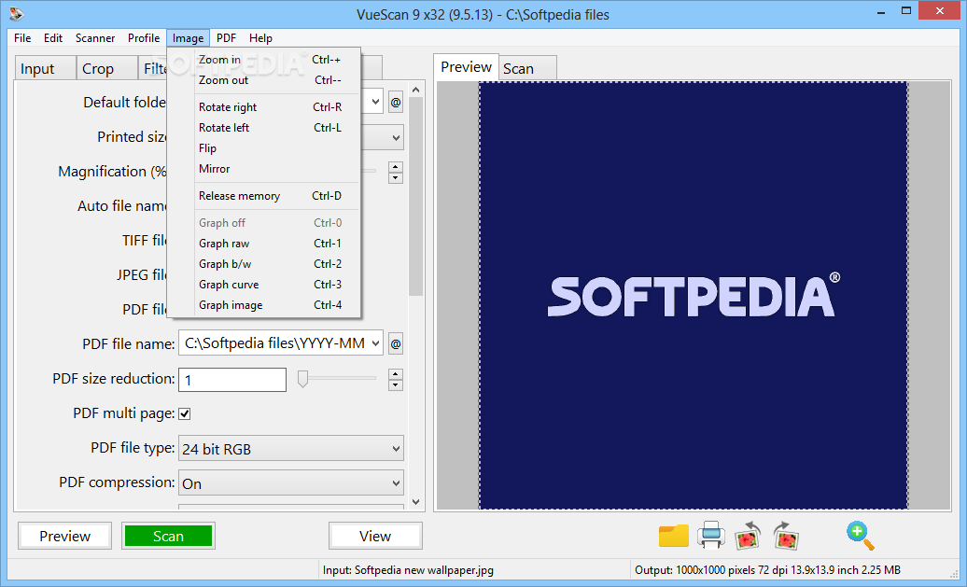Click the green Scan button
967x587 pixels.
pyautogui.click(x=168, y=536)
